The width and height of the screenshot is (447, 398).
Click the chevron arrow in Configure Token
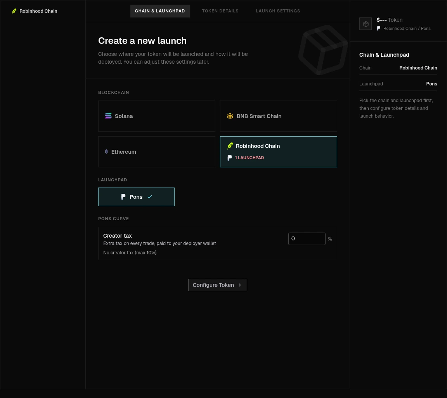[240, 285]
